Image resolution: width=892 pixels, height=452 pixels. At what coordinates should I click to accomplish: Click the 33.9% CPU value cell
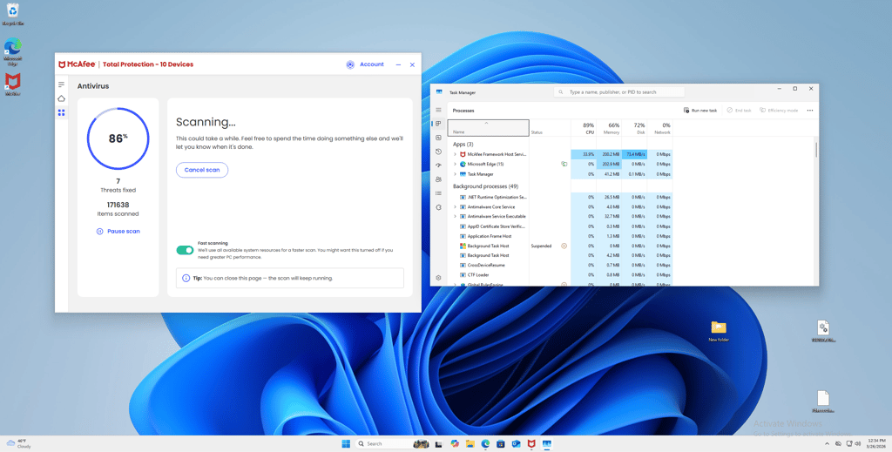point(584,154)
